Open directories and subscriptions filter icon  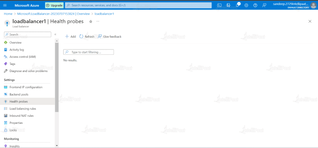tap(228, 6)
